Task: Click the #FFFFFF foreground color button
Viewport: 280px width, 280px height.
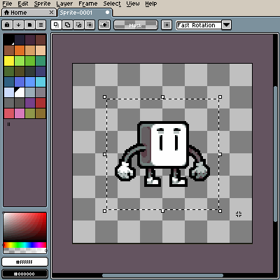Action: click(24, 262)
